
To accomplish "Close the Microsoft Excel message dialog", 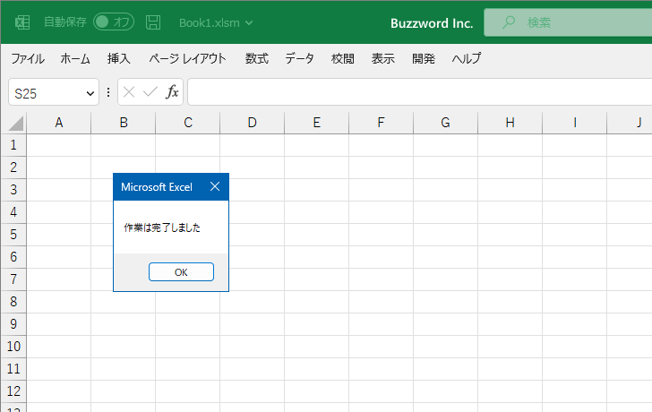I will click(x=215, y=186).
